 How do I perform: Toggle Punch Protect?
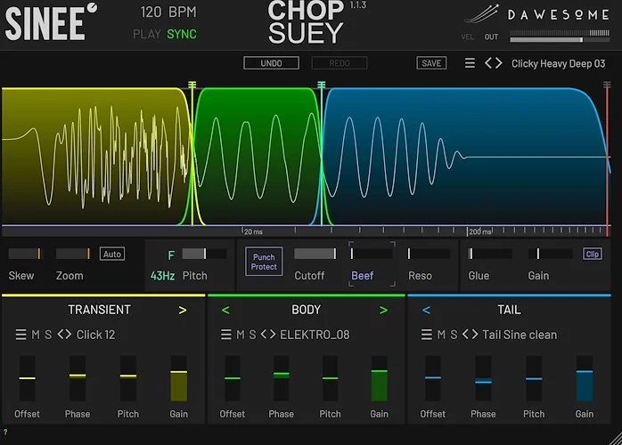[264, 262]
